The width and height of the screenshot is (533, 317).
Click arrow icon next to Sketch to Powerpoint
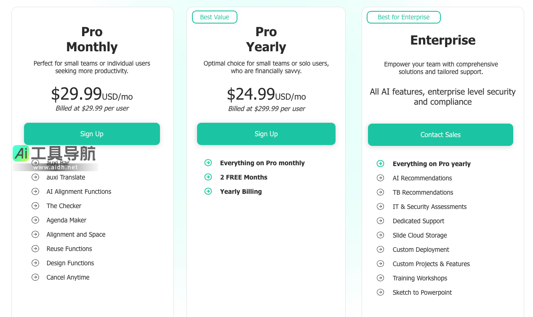tap(380, 292)
